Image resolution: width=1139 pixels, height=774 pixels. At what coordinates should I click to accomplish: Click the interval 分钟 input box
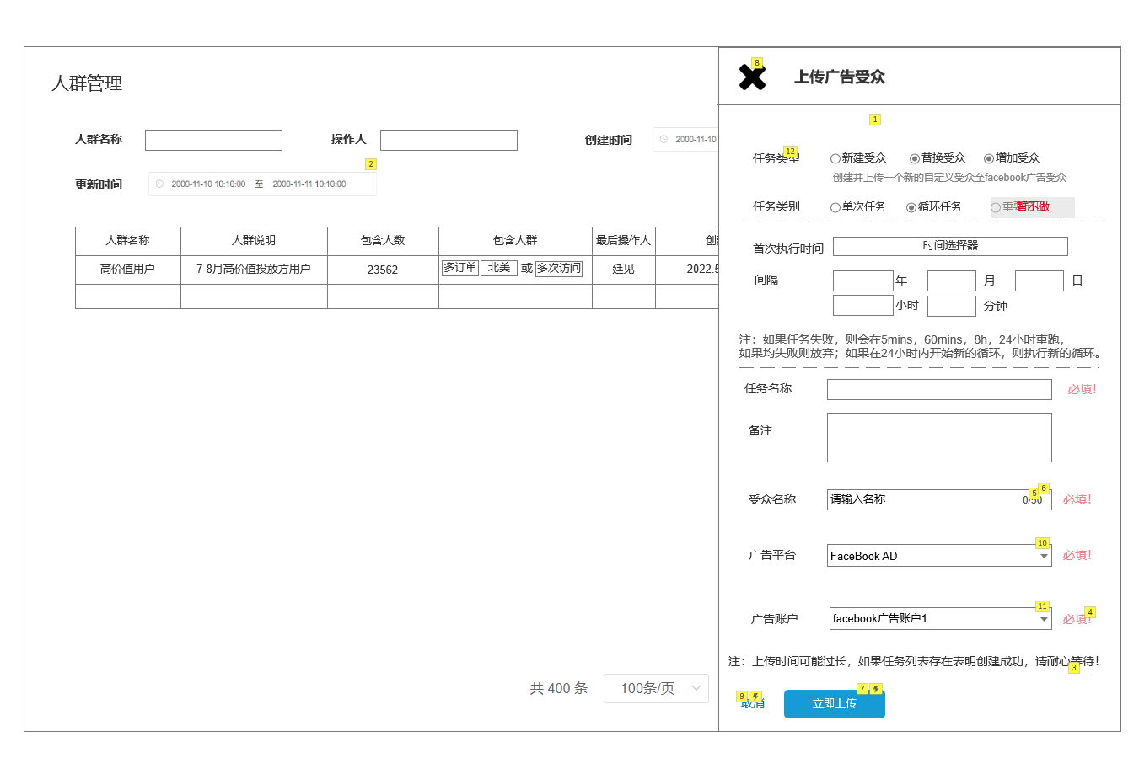(x=952, y=306)
